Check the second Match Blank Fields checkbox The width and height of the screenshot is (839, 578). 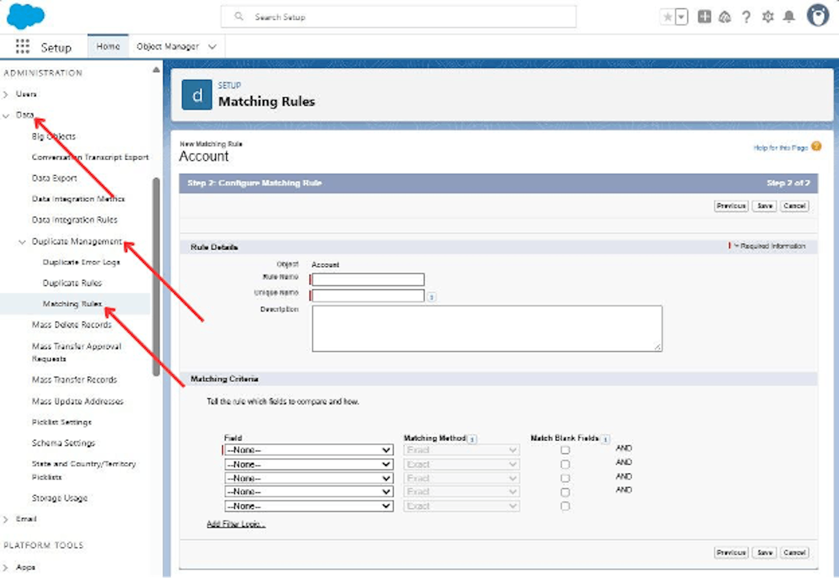tap(565, 464)
